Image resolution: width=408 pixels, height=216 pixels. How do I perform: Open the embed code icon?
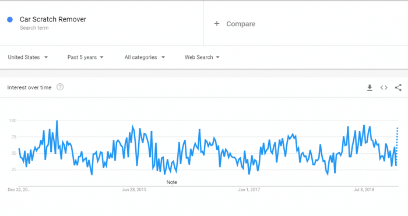point(384,87)
